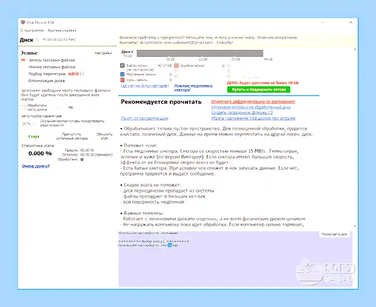Click the '0.000 %' stage progress value
Screen dimensions: 376x307
click(40, 153)
